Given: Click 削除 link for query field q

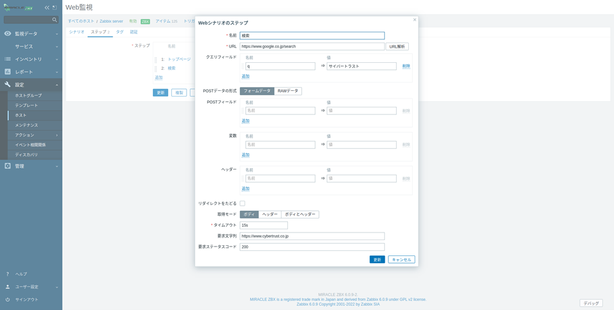Looking at the screenshot, I should coord(406,66).
